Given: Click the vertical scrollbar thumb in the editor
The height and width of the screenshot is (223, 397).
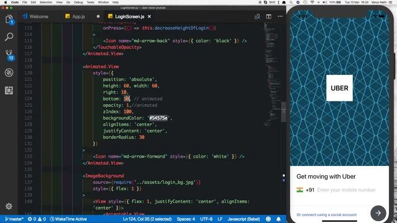Looking at the screenshot, I should [x=283, y=111].
